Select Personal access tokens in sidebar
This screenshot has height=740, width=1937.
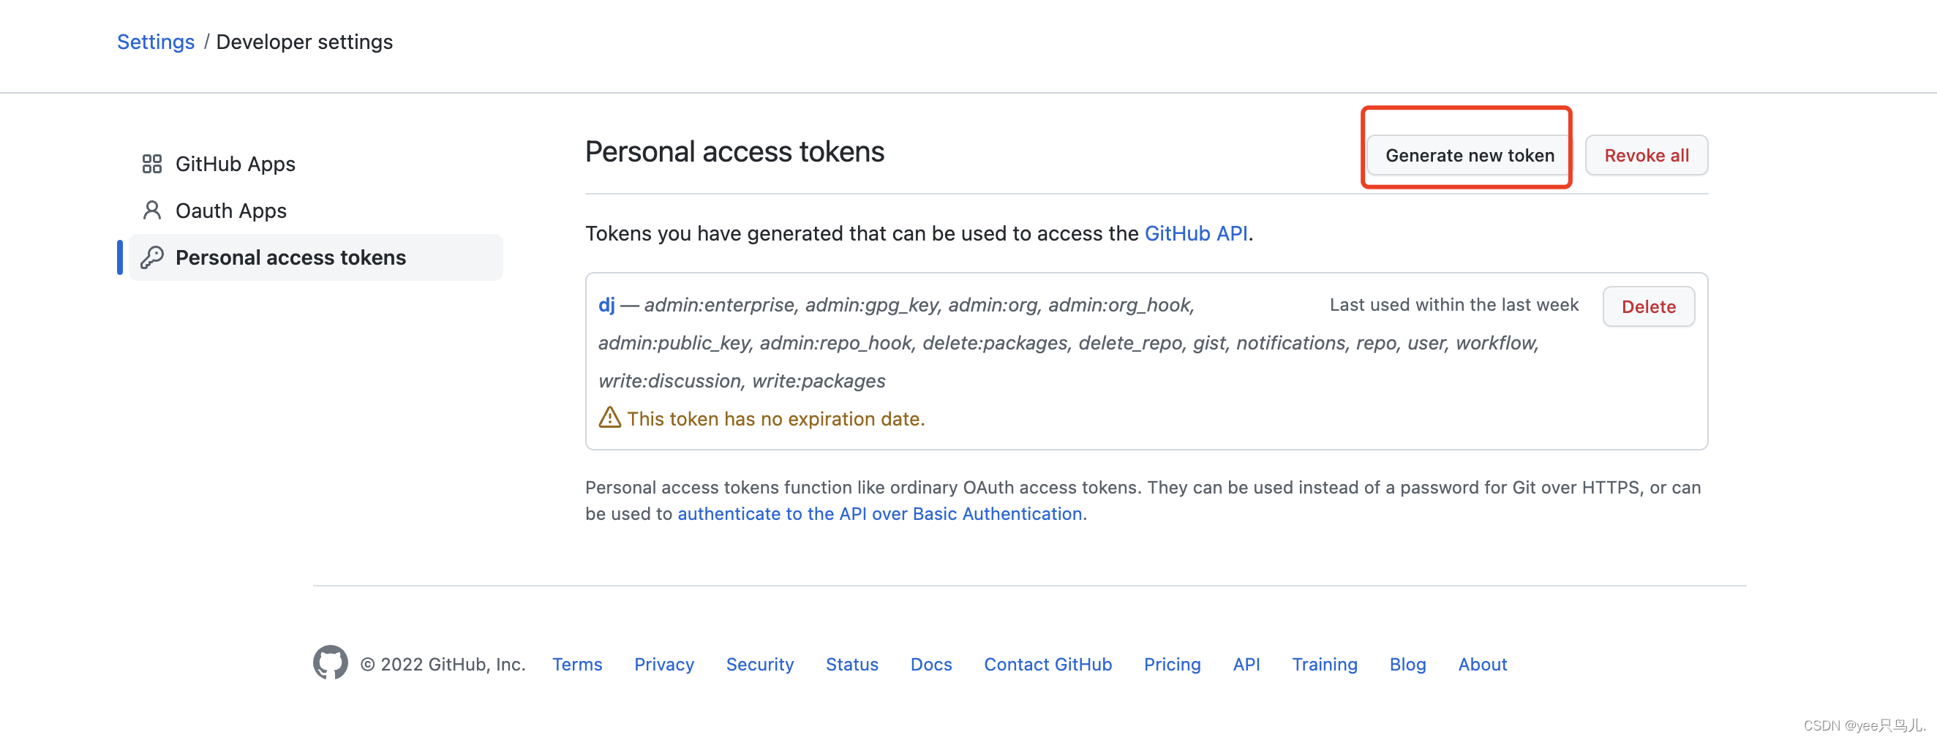316,257
